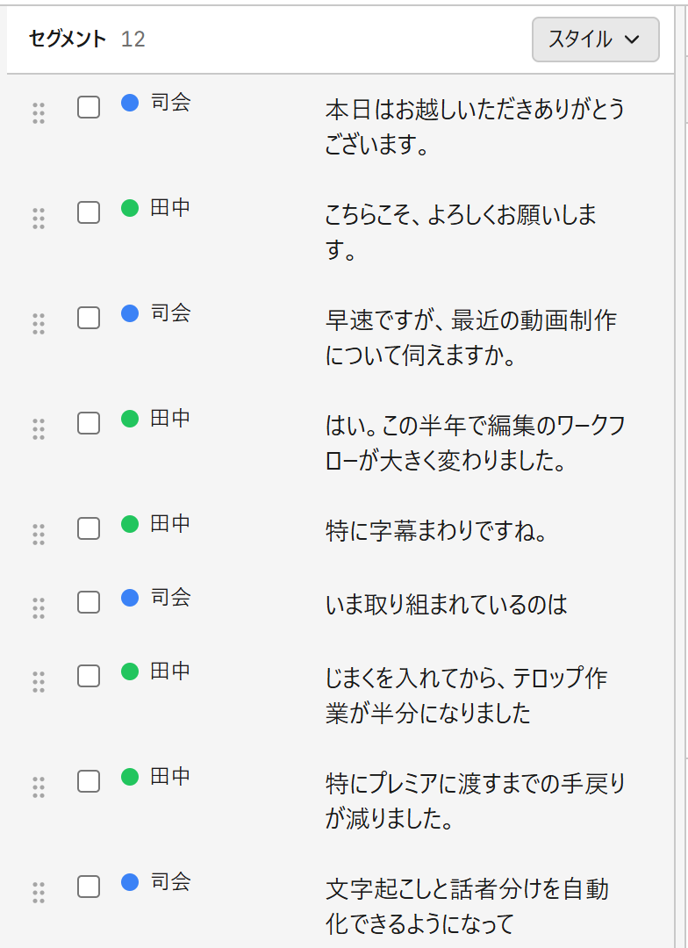Click drag handle of 早速ですが row
Screen dimensions: 688x948
[x=39, y=324]
